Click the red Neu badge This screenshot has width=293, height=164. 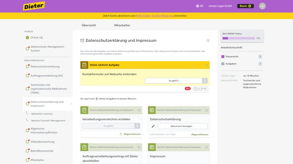188,89
